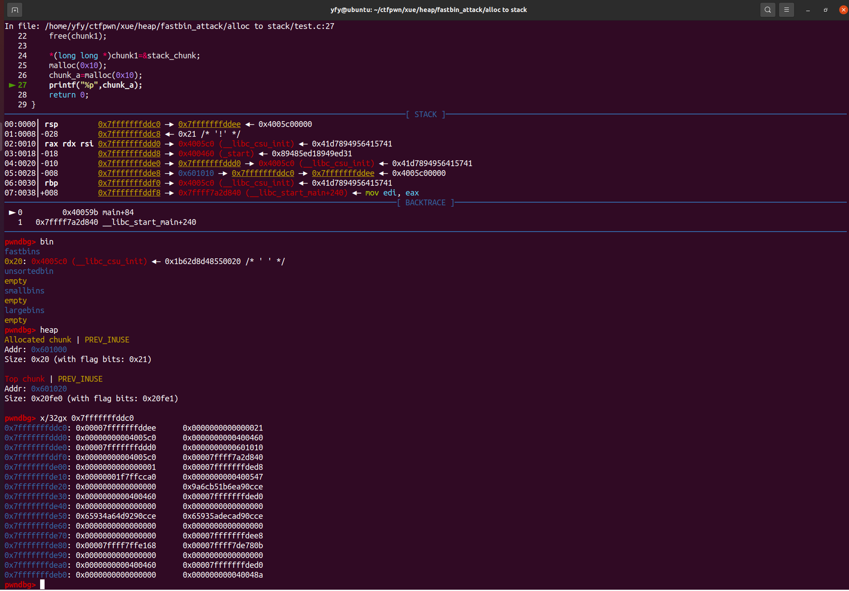
Task: Click the 'fastbins' heading
Action: click(x=22, y=252)
